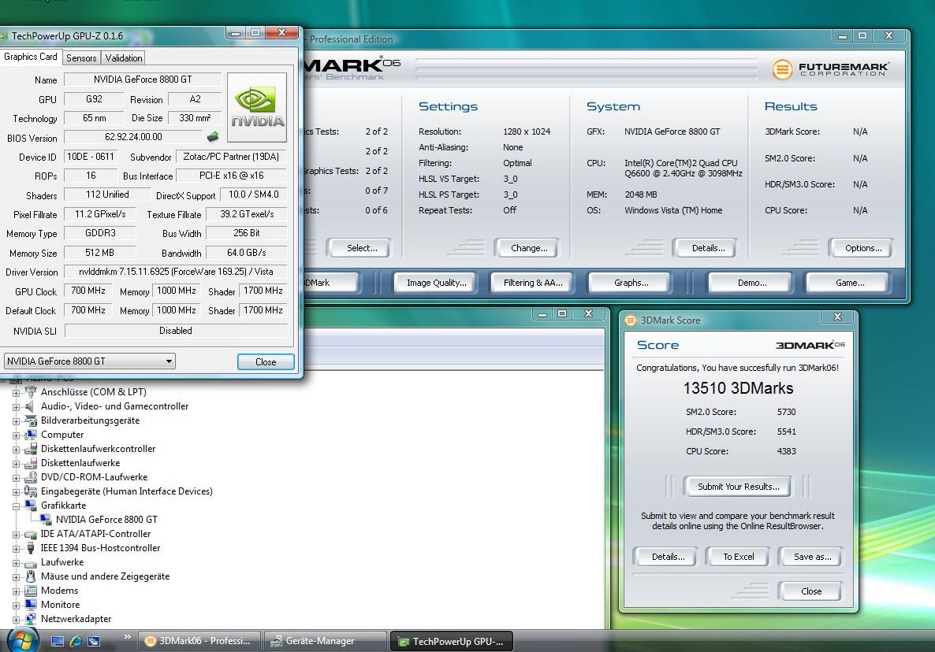Click the Switch between windows quick launch icon
Image resolution: width=935 pixels, height=652 pixels.
94,641
